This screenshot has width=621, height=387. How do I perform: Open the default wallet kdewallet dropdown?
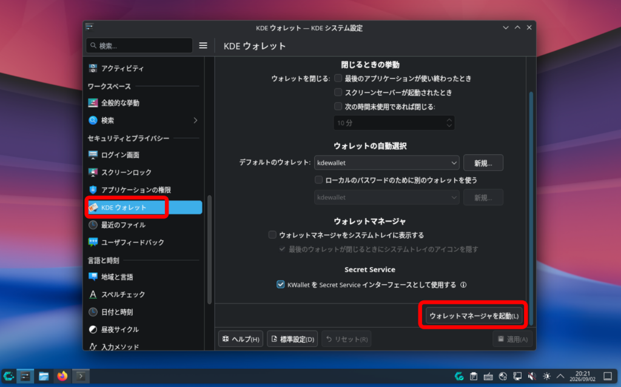tap(386, 163)
